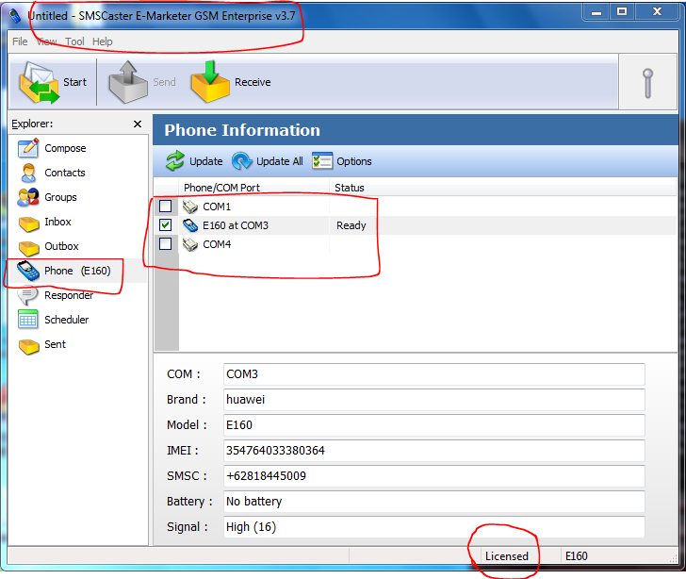Uncheck the E160 at COM3 checkbox

166,225
